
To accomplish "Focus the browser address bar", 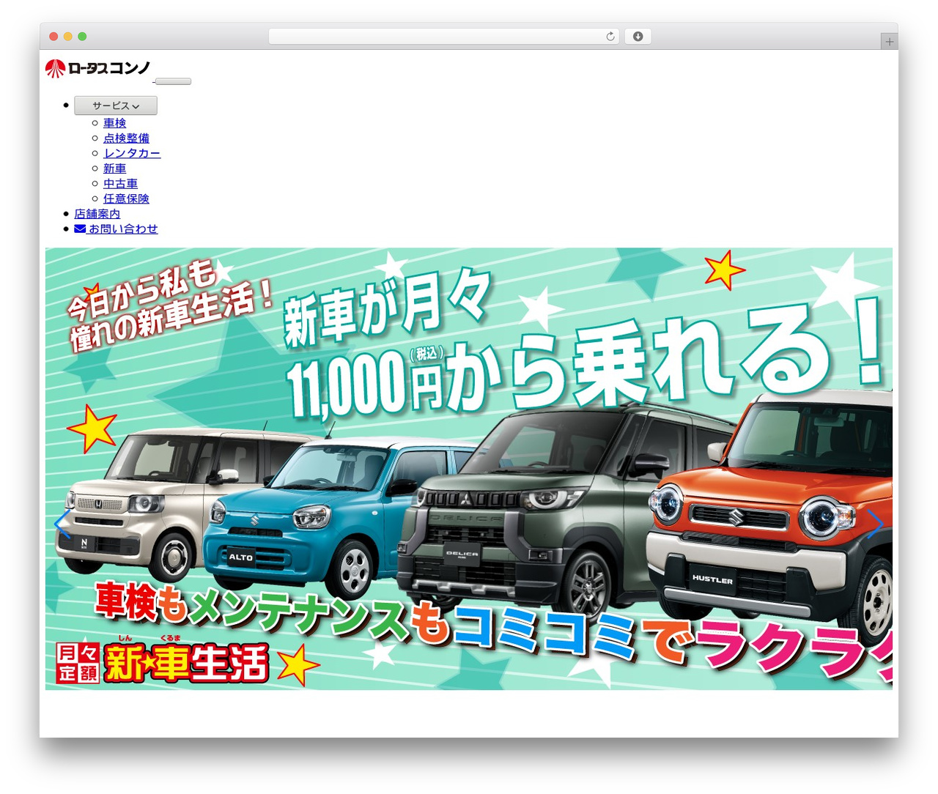I will pyautogui.click(x=444, y=37).
